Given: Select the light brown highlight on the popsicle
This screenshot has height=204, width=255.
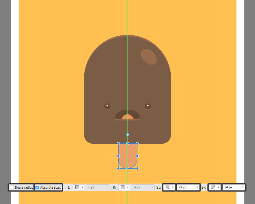Looking at the screenshot, I should 149,57.
